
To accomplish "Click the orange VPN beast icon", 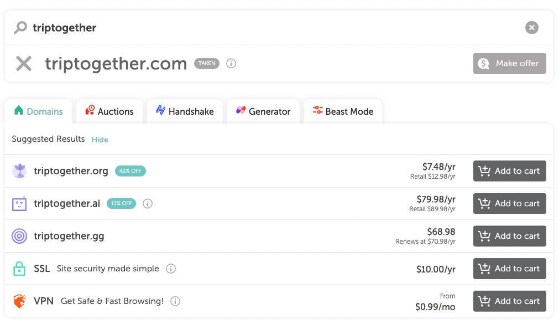I will tap(19, 301).
